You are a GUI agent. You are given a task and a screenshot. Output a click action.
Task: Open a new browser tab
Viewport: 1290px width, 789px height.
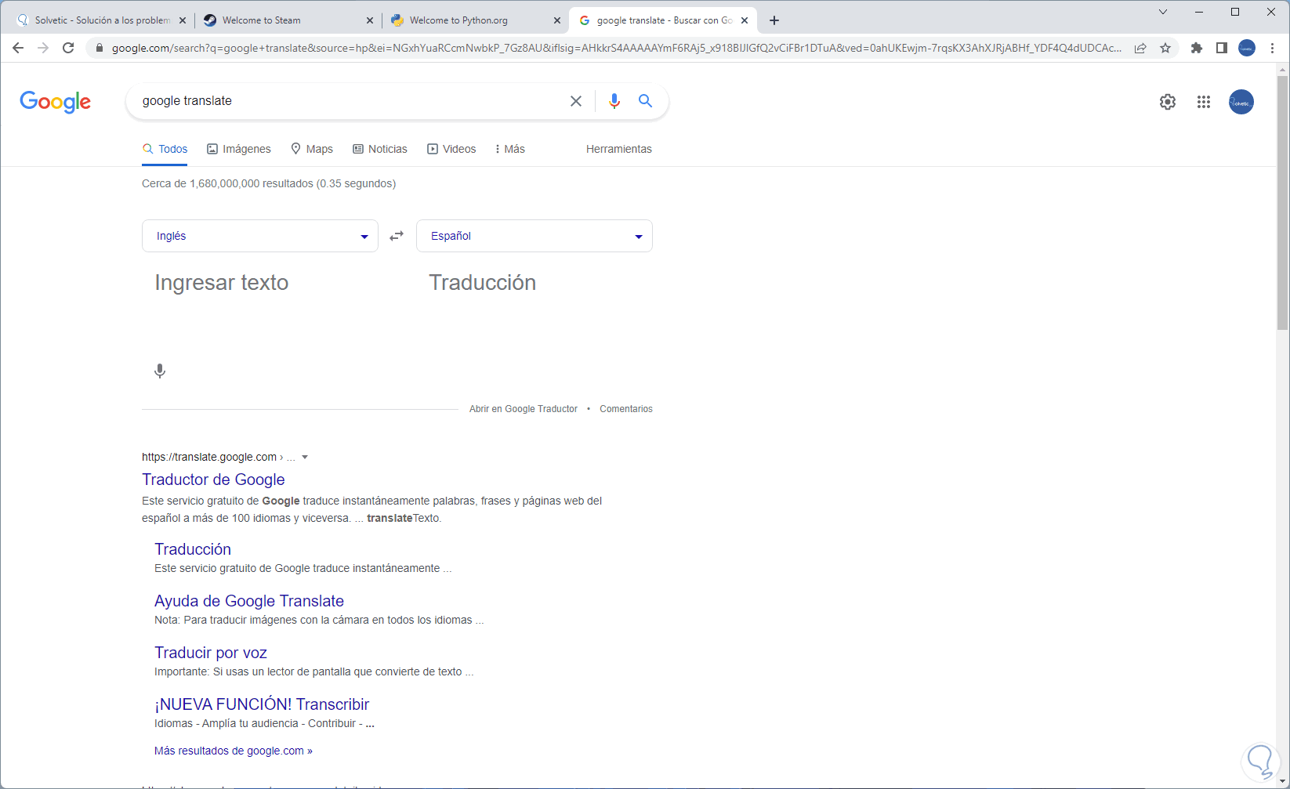pos(774,20)
